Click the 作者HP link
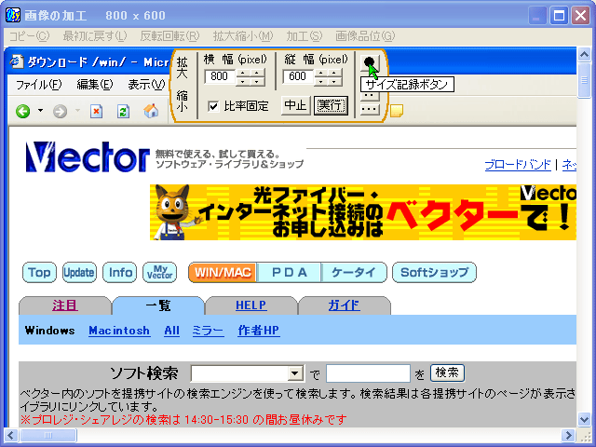The height and width of the screenshot is (447, 596). tap(259, 331)
